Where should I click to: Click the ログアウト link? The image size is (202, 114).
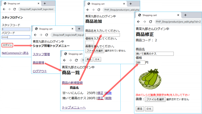[x=40, y=71]
